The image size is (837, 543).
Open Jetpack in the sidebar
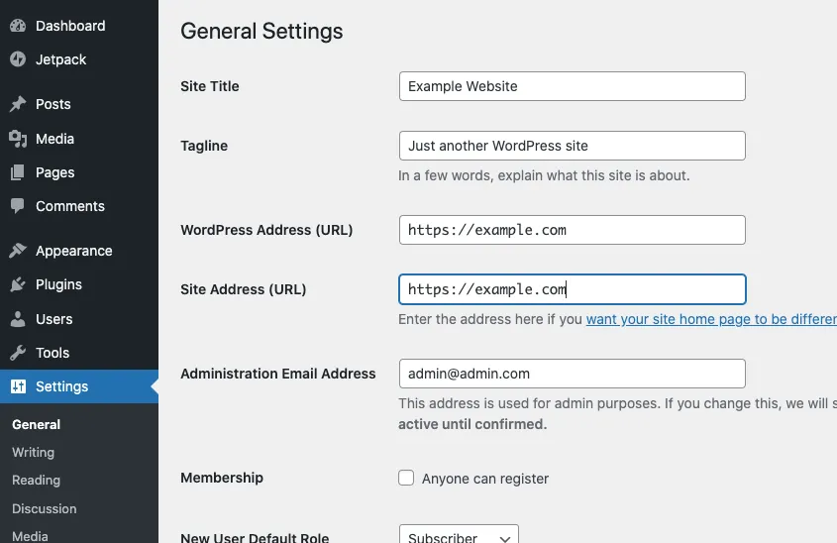[60, 59]
